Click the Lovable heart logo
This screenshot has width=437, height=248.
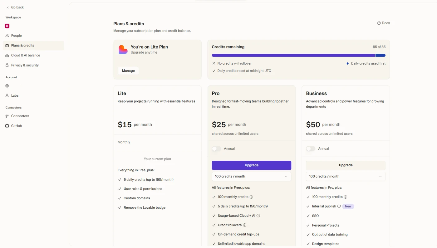coord(123,50)
